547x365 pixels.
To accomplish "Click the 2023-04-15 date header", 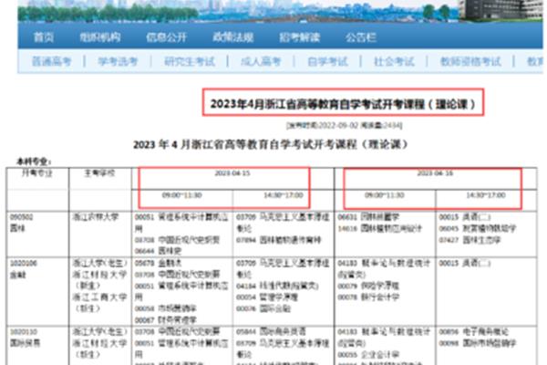I will 232,172.
